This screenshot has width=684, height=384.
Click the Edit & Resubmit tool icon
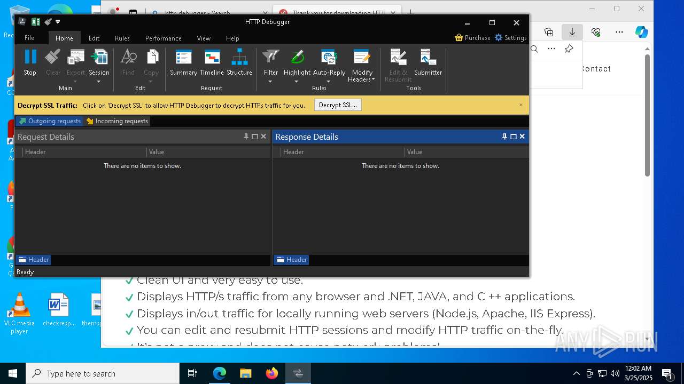(398, 57)
